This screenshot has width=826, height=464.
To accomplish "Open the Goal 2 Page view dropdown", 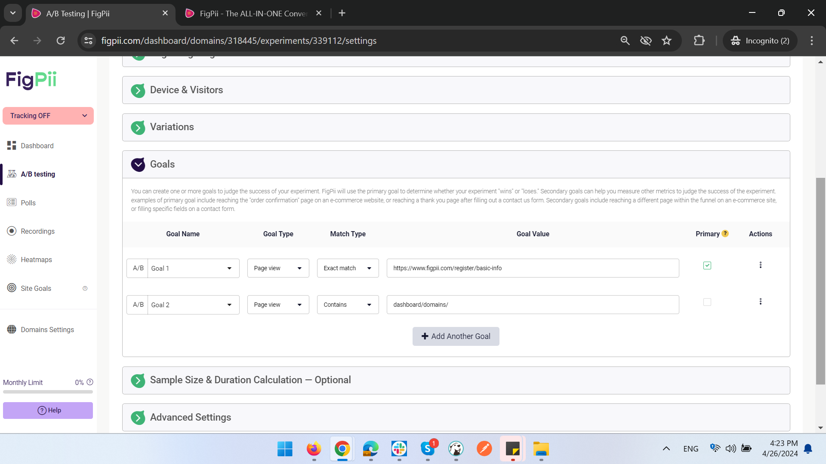I will (x=278, y=305).
